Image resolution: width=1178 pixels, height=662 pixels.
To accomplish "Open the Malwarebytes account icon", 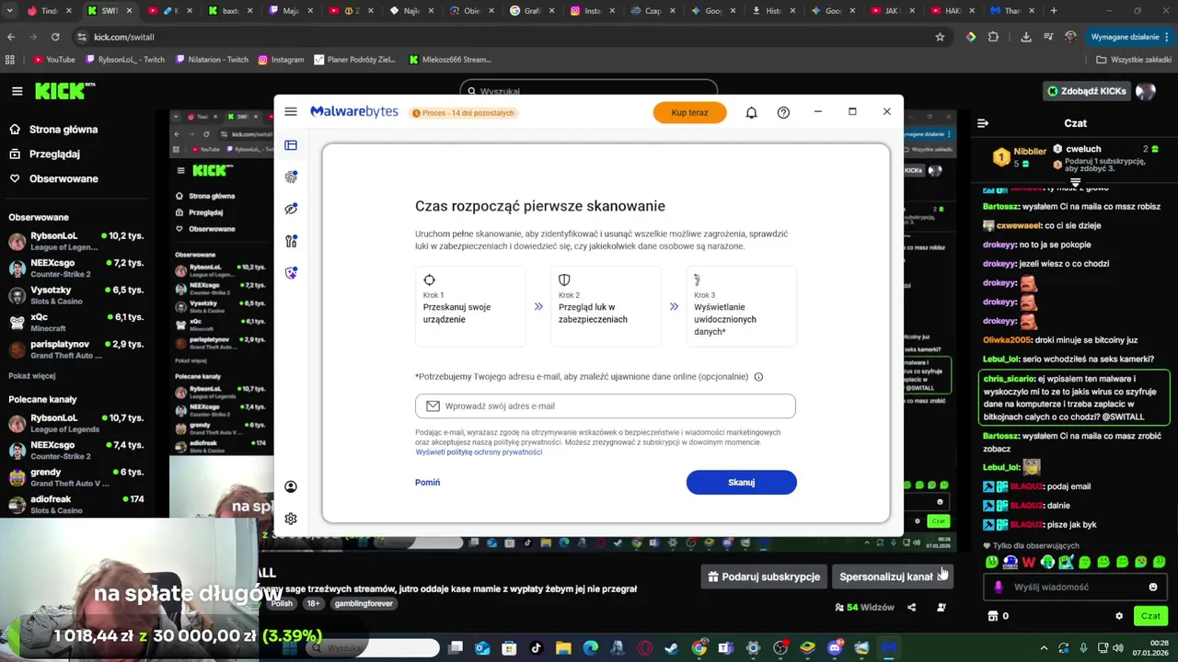I will click(291, 486).
